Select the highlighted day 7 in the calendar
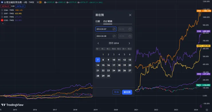The width and height of the screenshot is (212, 112). click(98, 60)
